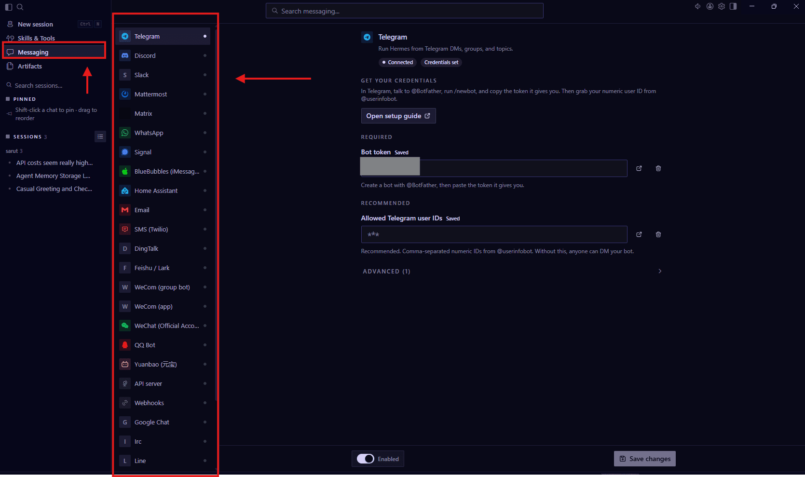Click the Bot token input field
Viewport: 805px width, 477px height.
pyautogui.click(x=494, y=168)
